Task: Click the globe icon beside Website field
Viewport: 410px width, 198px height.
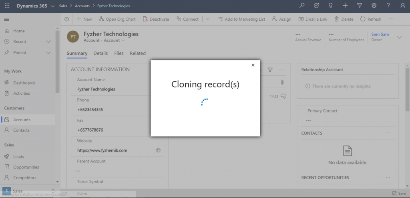Action: point(158,150)
